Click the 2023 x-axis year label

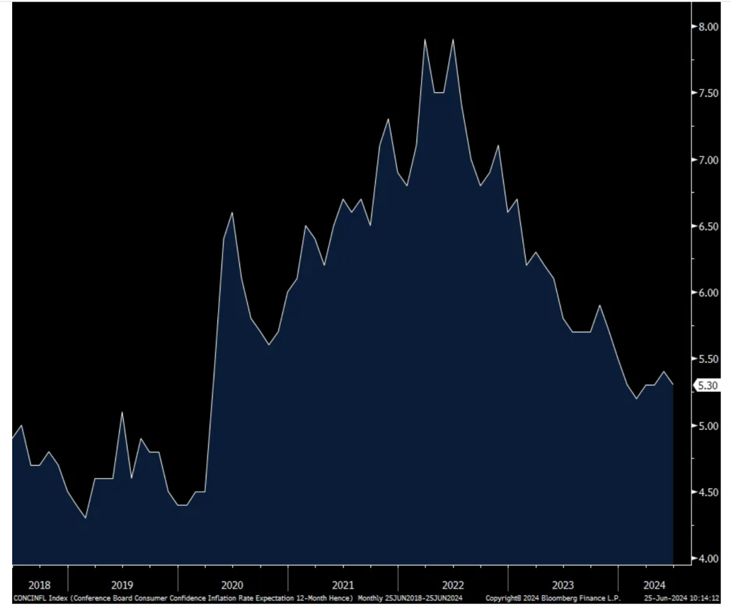pos(562,585)
